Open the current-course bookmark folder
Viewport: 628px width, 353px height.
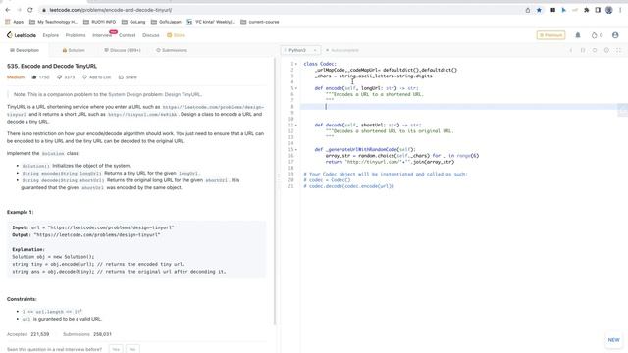click(259, 22)
